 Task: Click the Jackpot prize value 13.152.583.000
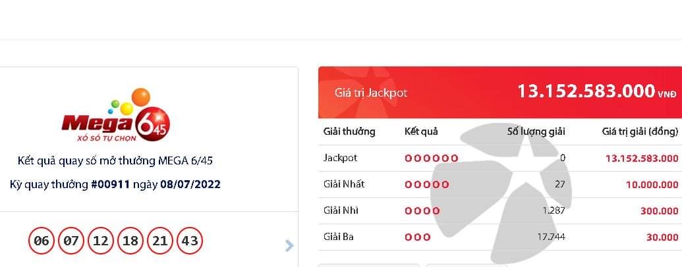(642, 158)
